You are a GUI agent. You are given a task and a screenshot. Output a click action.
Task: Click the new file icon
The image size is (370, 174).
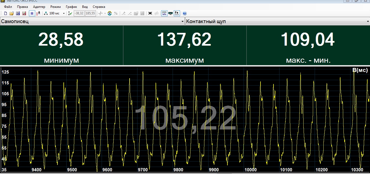tap(5, 13)
